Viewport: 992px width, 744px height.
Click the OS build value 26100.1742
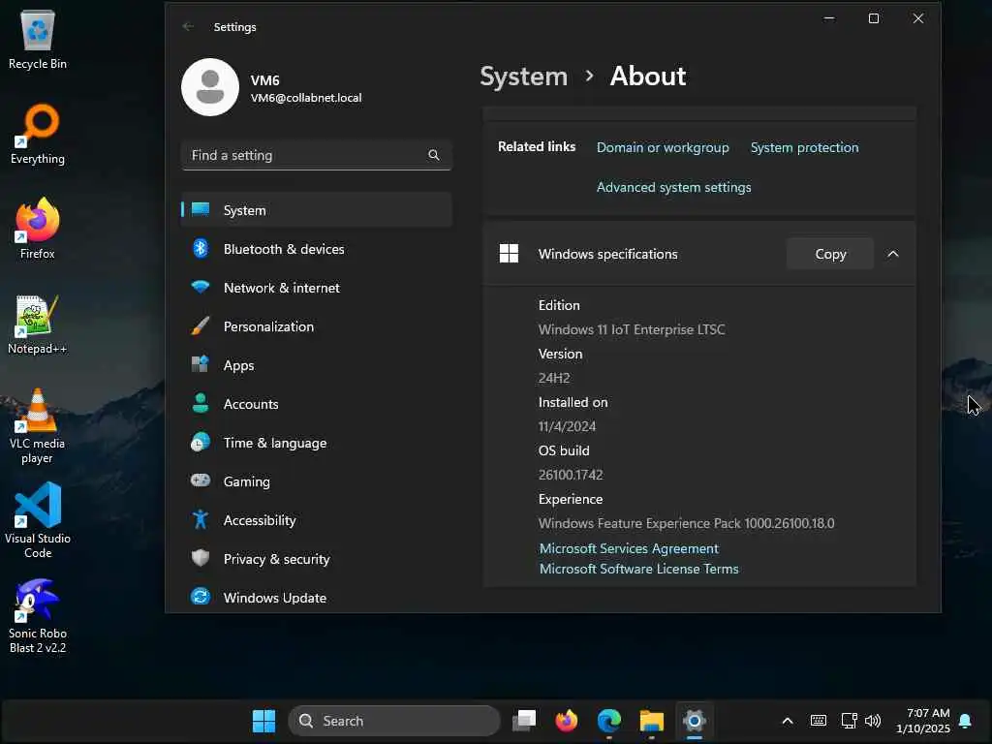571,475
